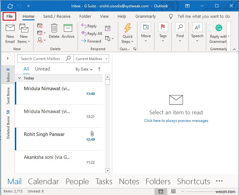Screen dimensions: 239x195
Task: Show All messages filter
Action: click(x=26, y=69)
